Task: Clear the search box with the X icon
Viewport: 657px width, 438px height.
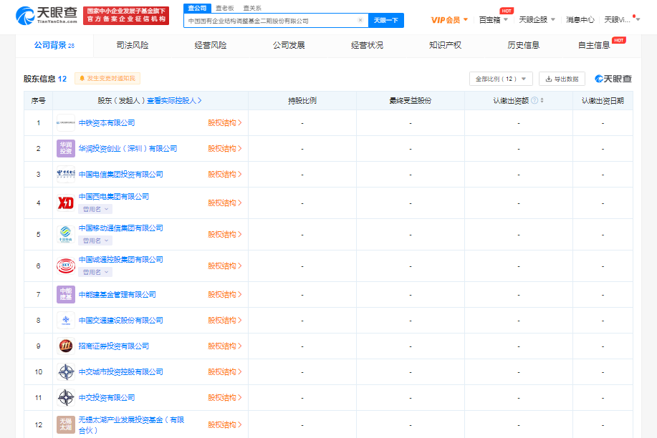Action: tap(360, 21)
